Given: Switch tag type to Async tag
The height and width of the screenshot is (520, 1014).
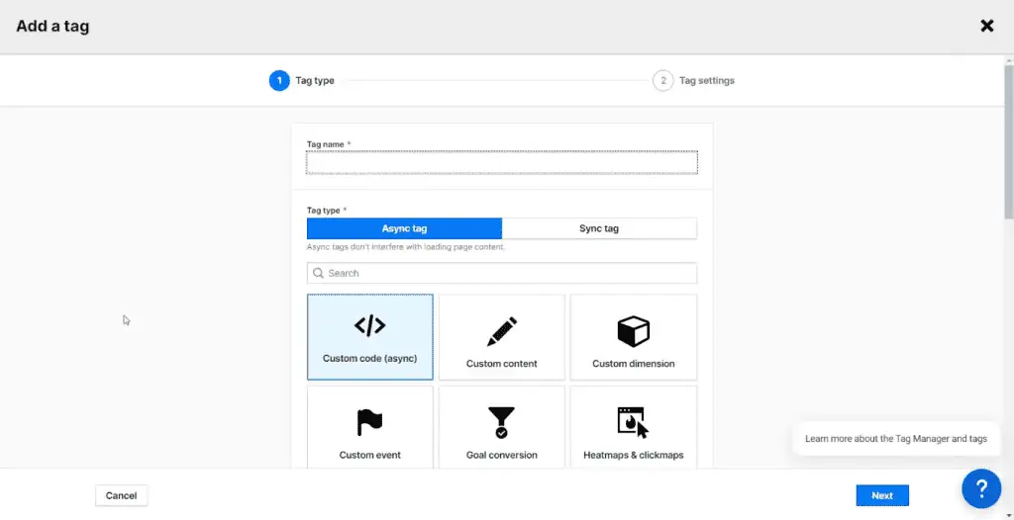Looking at the screenshot, I should (404, 228).
